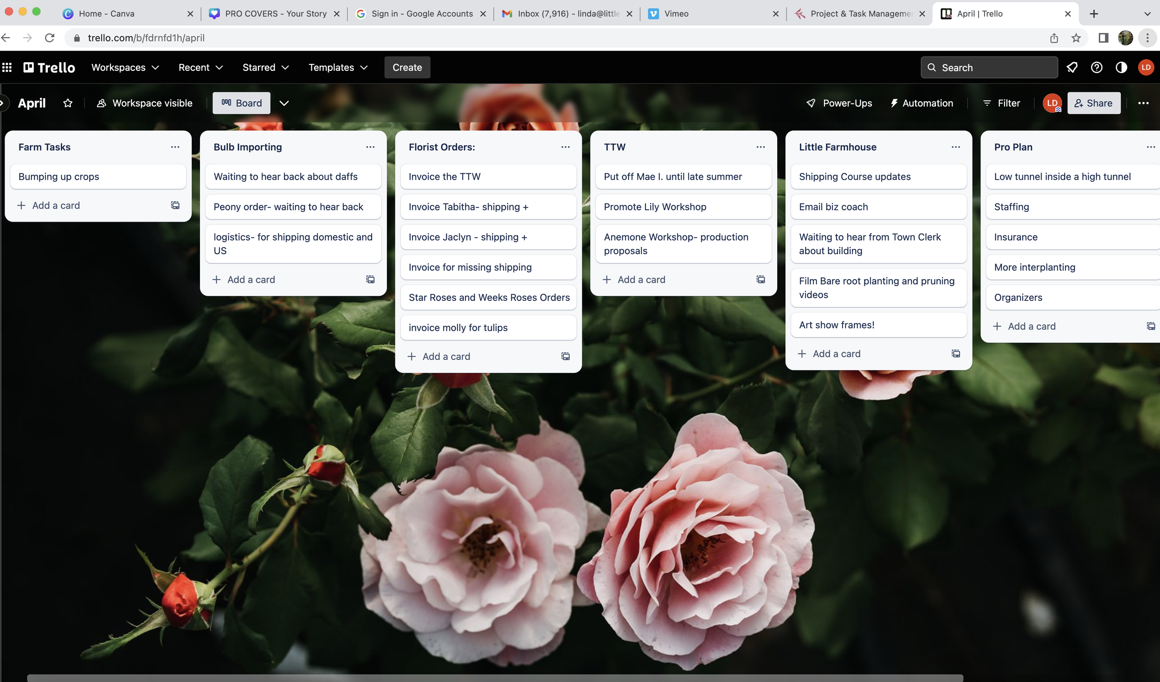This screenshot has width=1160, height=682.
Task: Open the board views chevron next to Board
Action: click(284, 103)
